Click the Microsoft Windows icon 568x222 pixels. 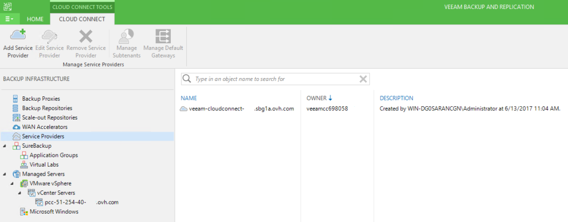pos(24,211)
